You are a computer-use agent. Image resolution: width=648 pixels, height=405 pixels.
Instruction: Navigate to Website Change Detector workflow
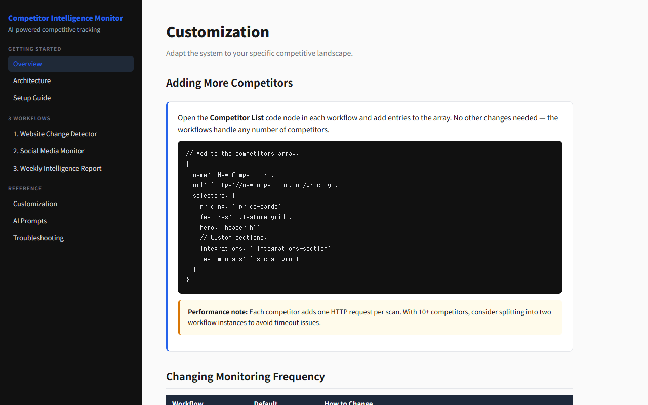click(x=55, y=134)
